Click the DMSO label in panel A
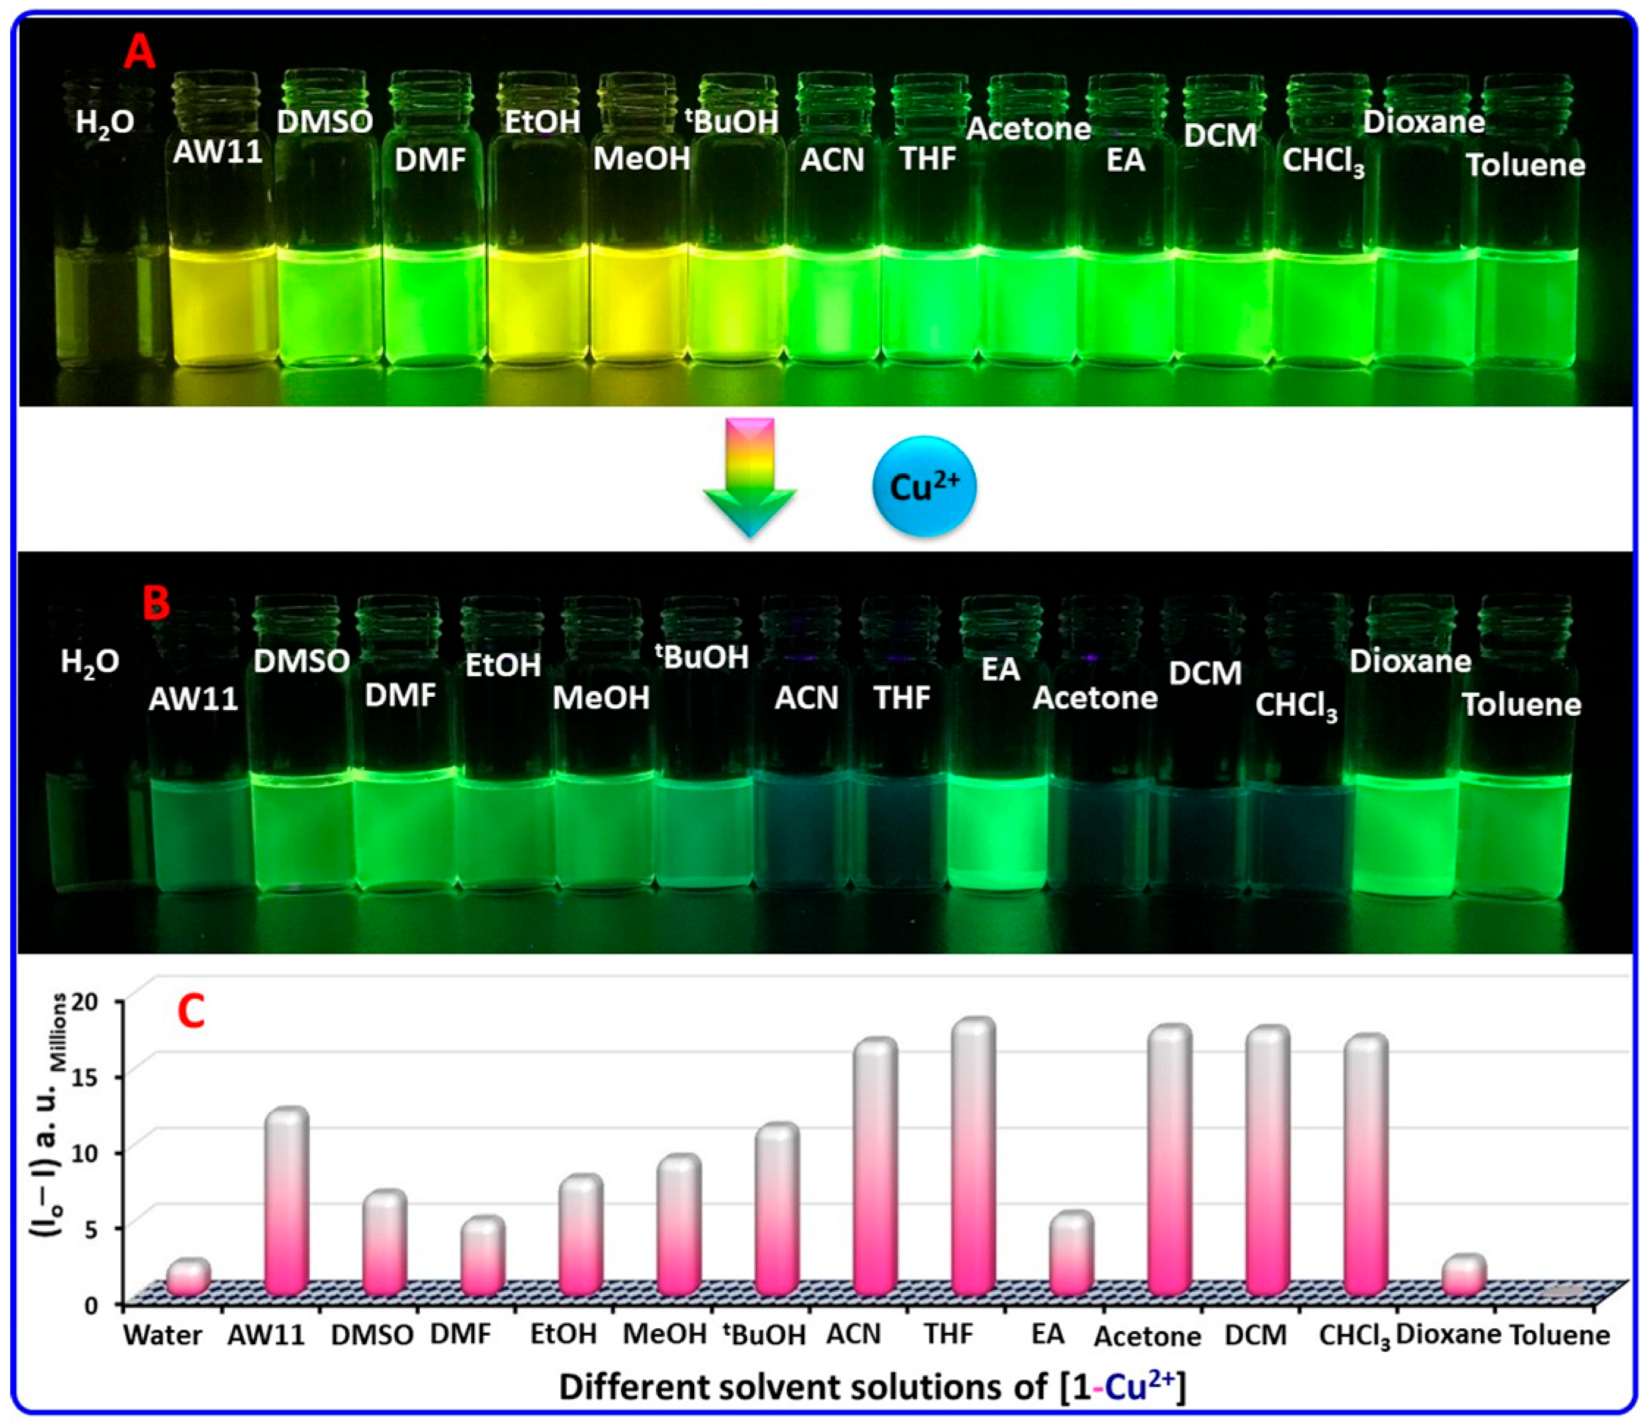This screenshot has height=1428, width=1652. point(325,122)
